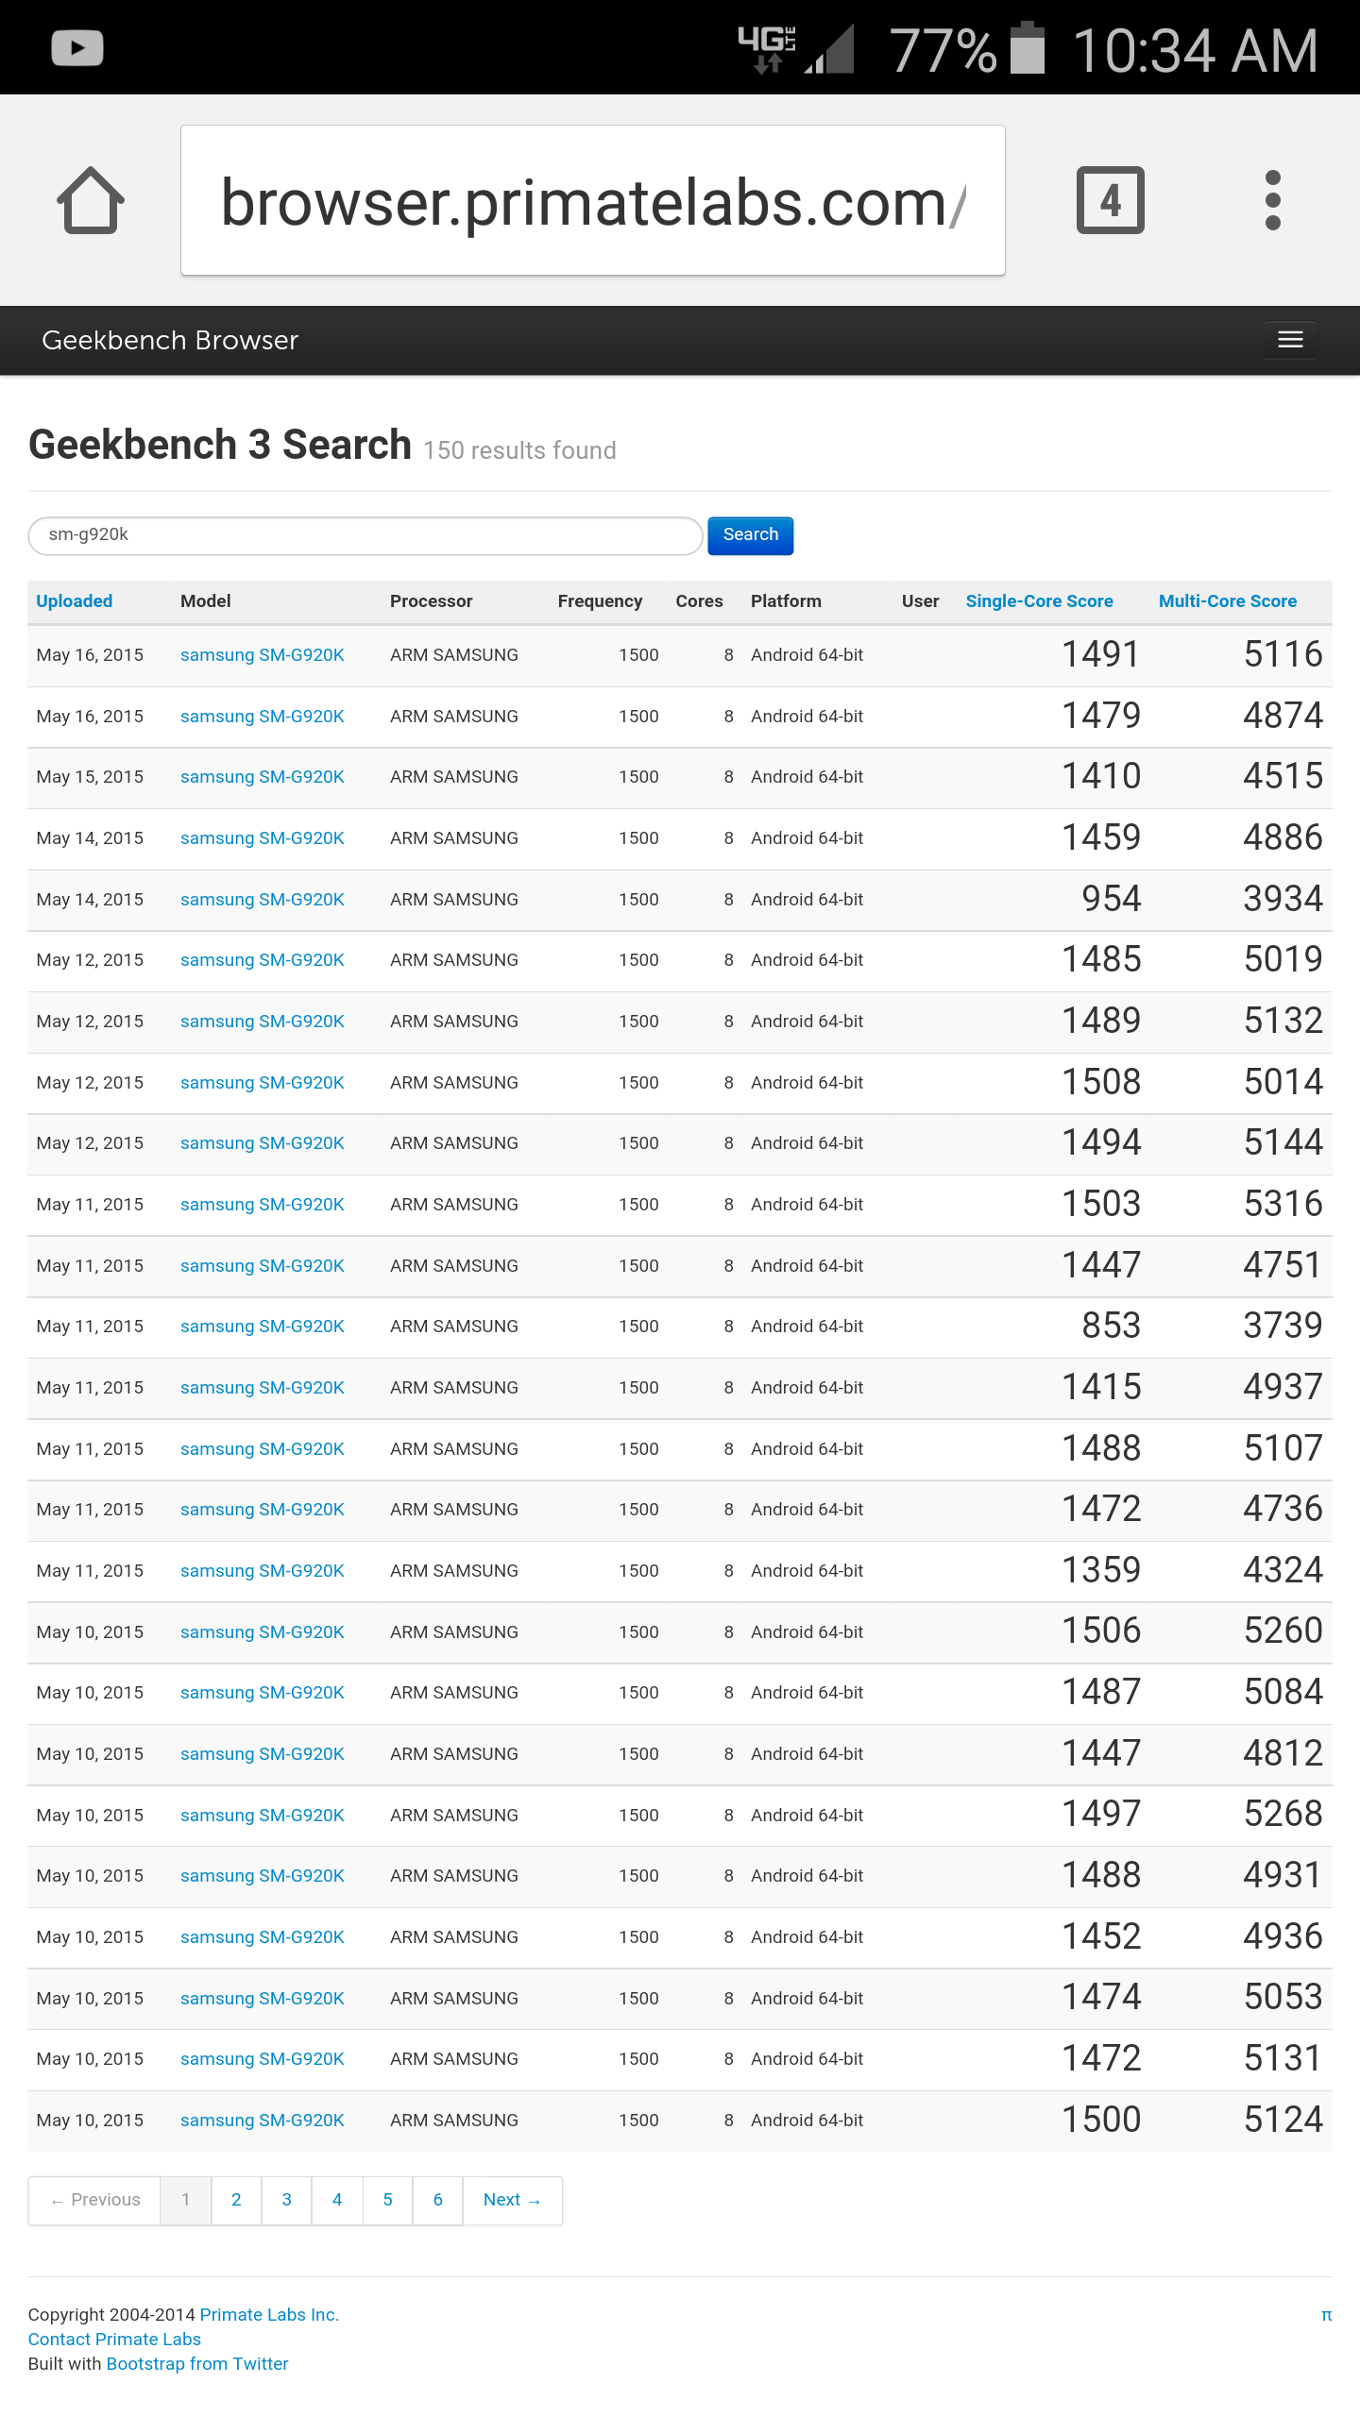Sort by Single-Core Score column header
The image size is (1360, 2417).
[x=1039, y=601]
